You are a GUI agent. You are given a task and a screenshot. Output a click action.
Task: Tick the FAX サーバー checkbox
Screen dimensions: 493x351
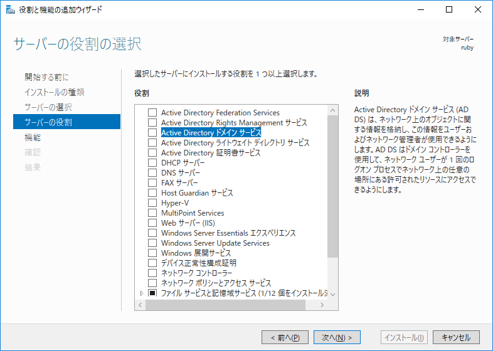152,183
